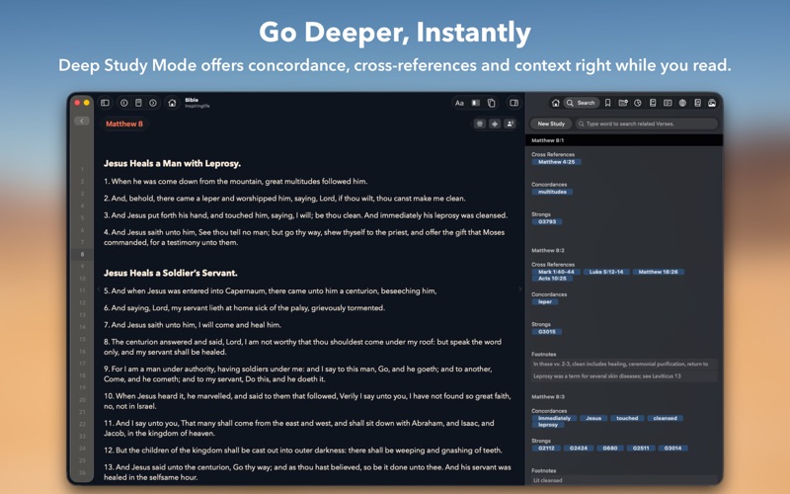Open the book picker icon between the arrows
This screenshot has width=790, height=494.
tap(138, 103)
